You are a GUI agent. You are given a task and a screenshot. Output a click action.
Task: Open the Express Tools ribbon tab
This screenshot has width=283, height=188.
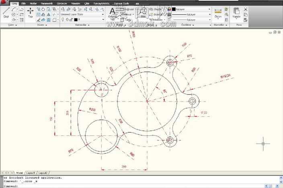click(x=121, y=4)
